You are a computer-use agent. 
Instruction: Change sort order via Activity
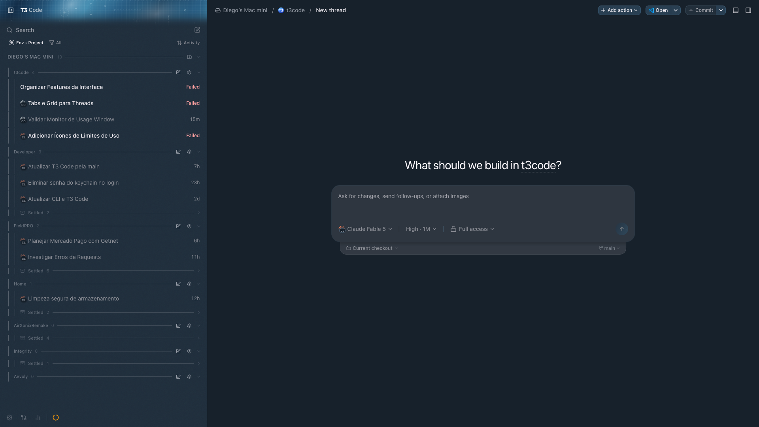pos(189,43)
